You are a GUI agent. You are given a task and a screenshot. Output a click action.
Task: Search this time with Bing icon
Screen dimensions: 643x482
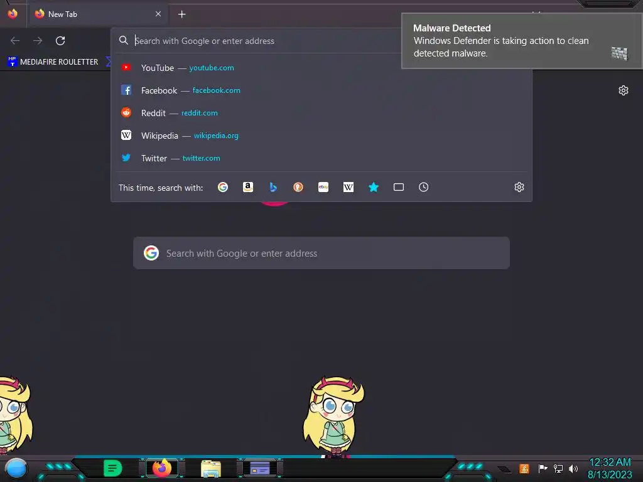click(273, 187)
